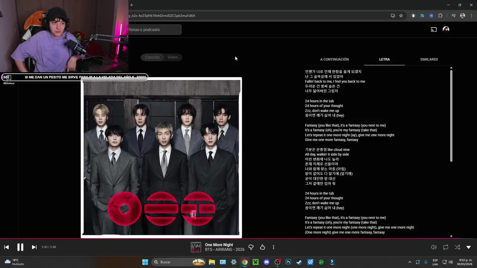Click the playback progress bar

(238, 238)
